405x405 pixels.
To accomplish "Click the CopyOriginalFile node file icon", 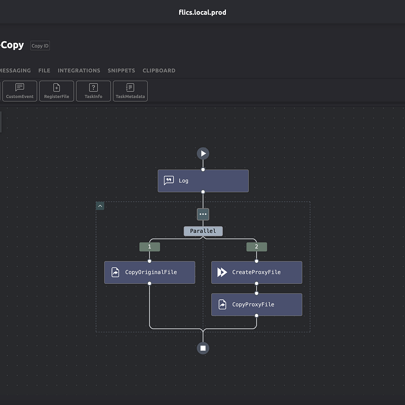I will pos(115,272).
